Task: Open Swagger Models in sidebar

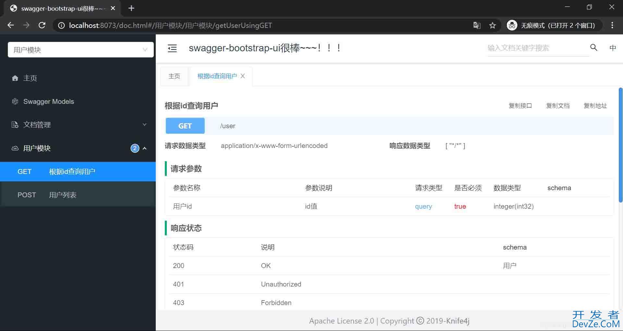Action: (78, 102)
